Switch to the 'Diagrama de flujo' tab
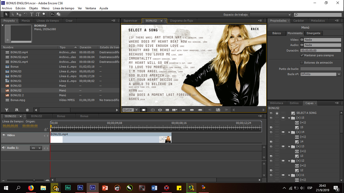Image resolution: width=344 pixels, height=193 pixels. click(182, 21)
